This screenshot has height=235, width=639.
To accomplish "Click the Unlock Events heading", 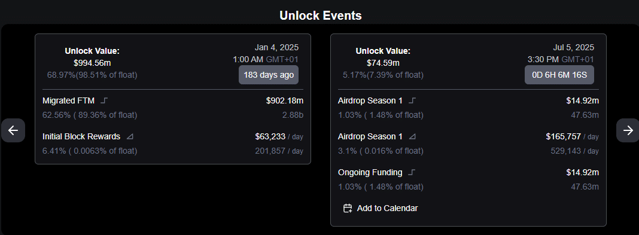I will 320,16.
